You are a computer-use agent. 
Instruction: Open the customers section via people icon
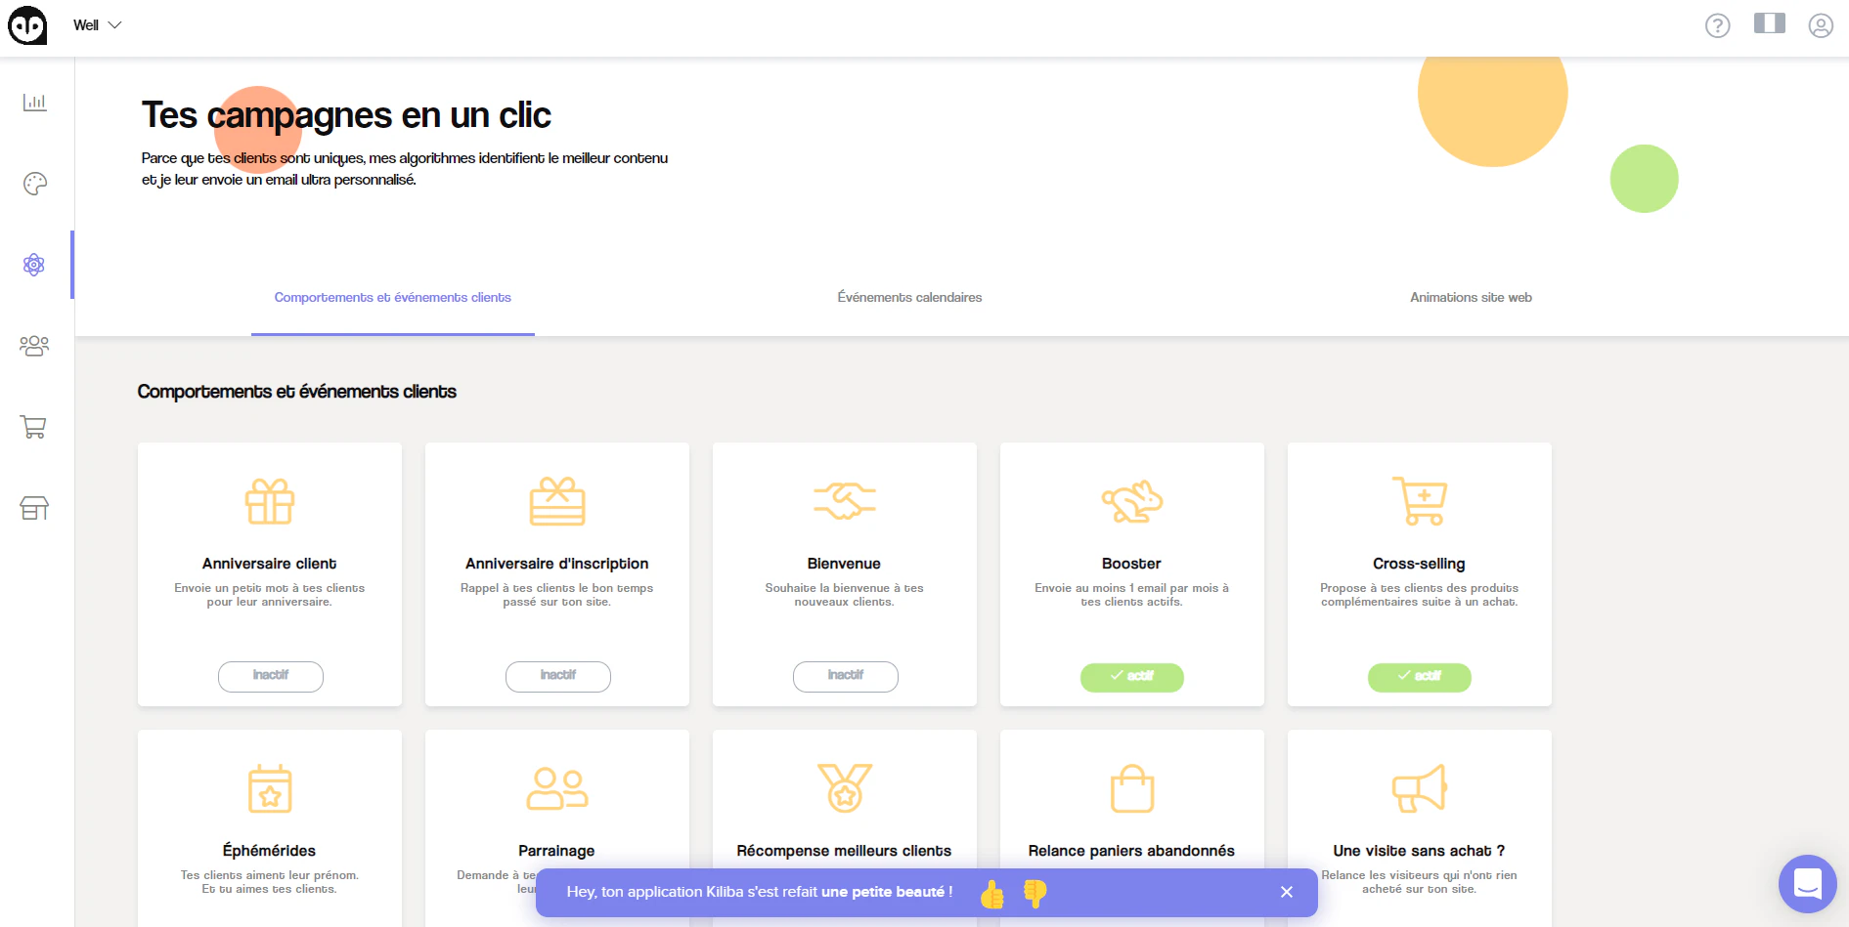point(34,345)
